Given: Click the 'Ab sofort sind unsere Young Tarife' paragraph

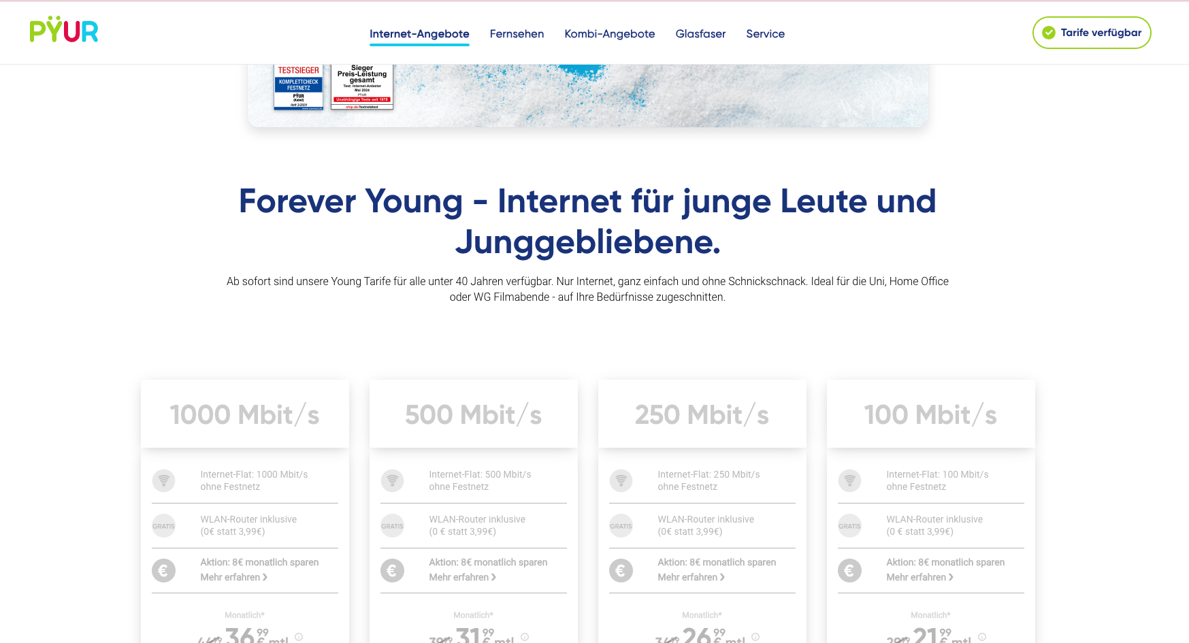Looking at the screenshot, I should point(587,289).
